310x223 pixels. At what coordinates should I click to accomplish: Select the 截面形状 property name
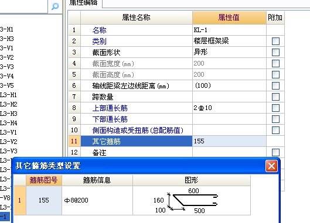107,53
